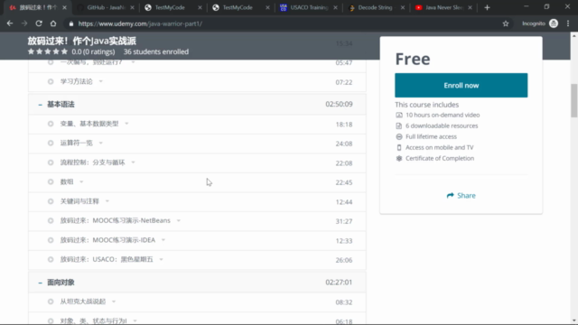Click the Full lifetime access icon
Screen dimensions: 578x325
(399, 136)
